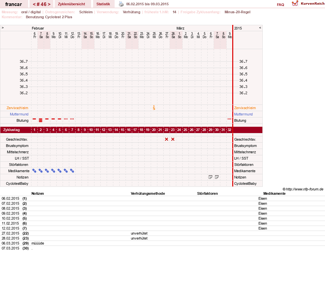Click the Zervixschleim label on the right side

245,108
